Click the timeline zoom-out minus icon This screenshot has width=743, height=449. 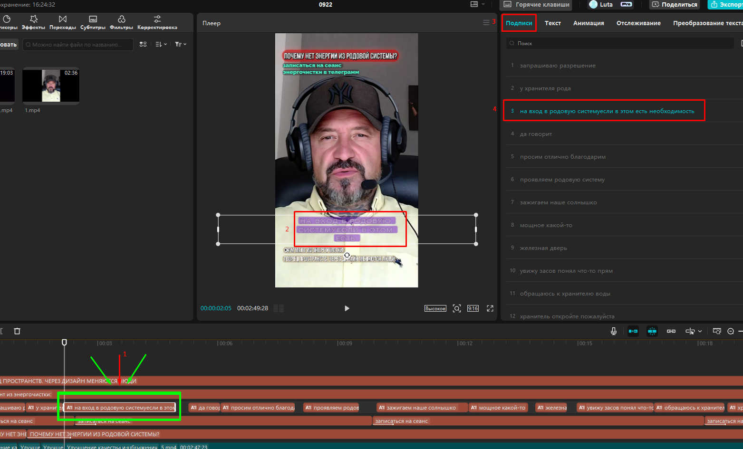coord(731,331)
